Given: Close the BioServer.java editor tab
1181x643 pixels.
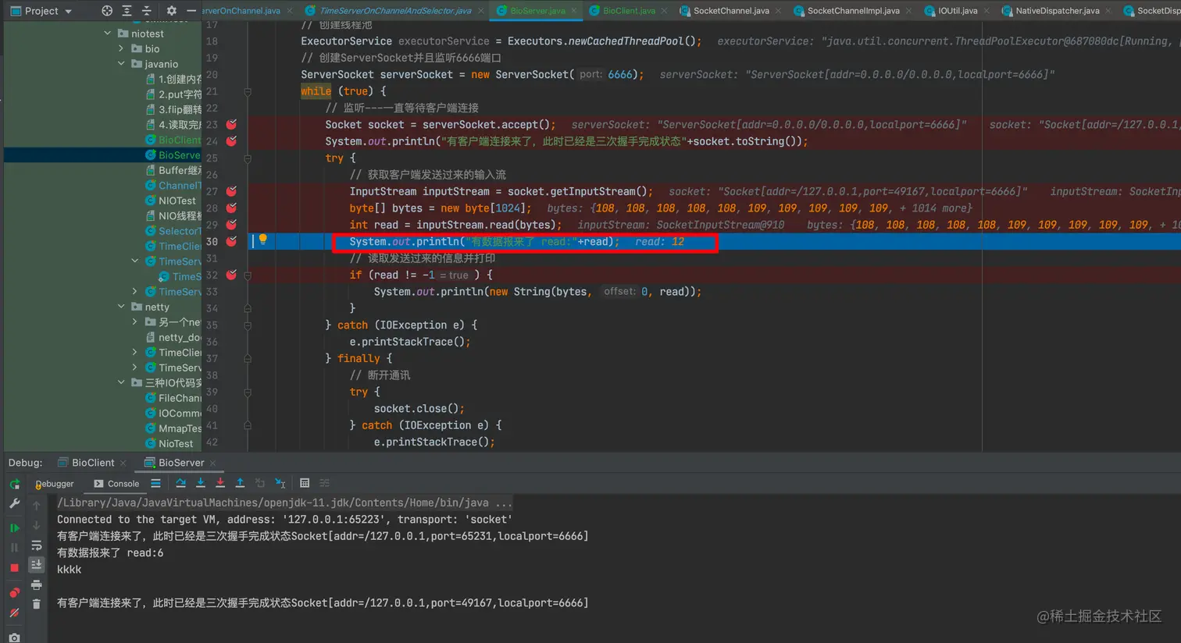Looking at the screenshot, I should [x=574, y=11].
